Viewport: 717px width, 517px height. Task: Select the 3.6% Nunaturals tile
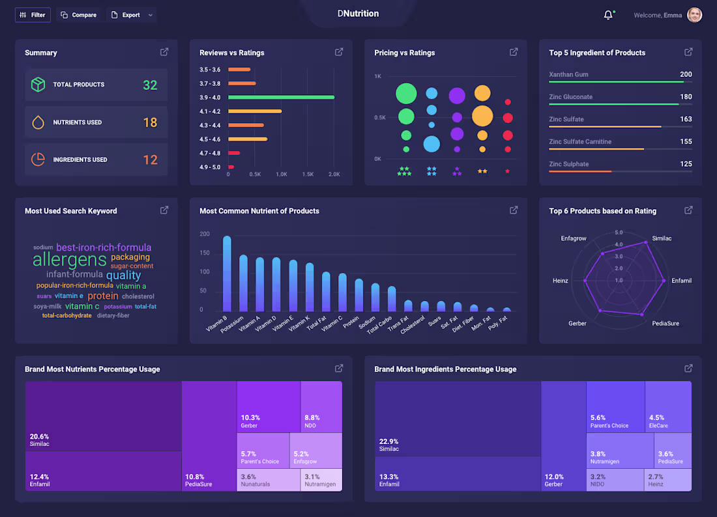269,480
